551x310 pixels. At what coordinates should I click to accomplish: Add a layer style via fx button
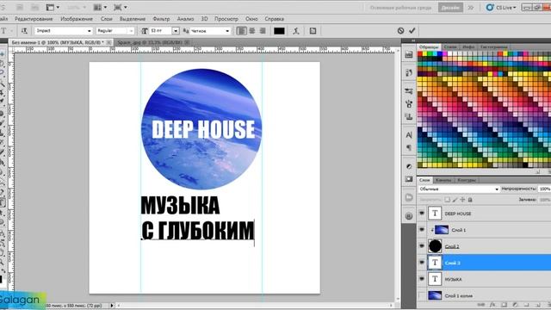(x=492, y=305)
